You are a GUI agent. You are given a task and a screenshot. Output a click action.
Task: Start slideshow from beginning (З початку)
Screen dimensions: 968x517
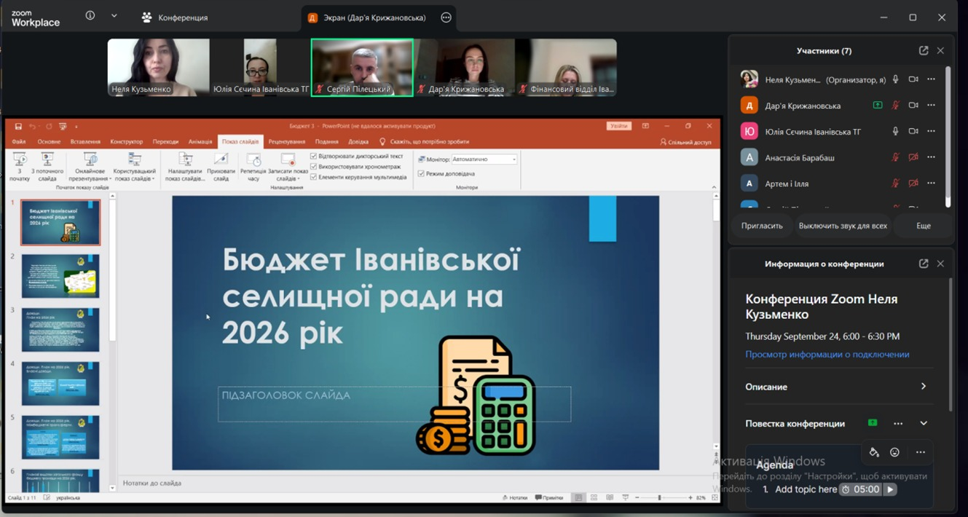(20, 166)
